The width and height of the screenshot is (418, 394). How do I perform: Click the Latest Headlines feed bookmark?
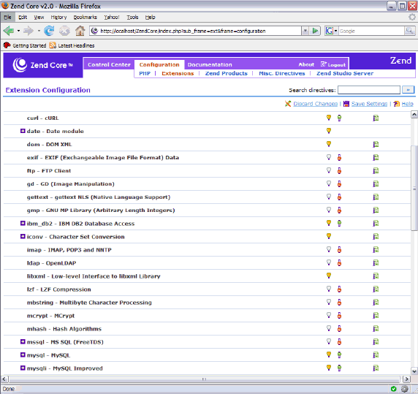coord(72,45)
